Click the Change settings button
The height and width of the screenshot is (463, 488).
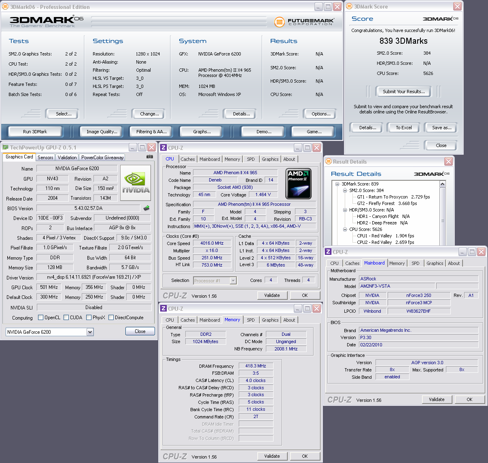point(149,114)
